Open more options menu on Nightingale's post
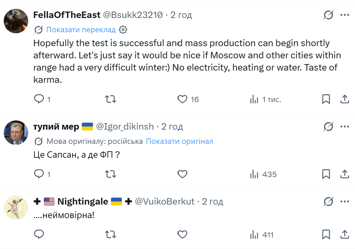 (x=344, y=202)
